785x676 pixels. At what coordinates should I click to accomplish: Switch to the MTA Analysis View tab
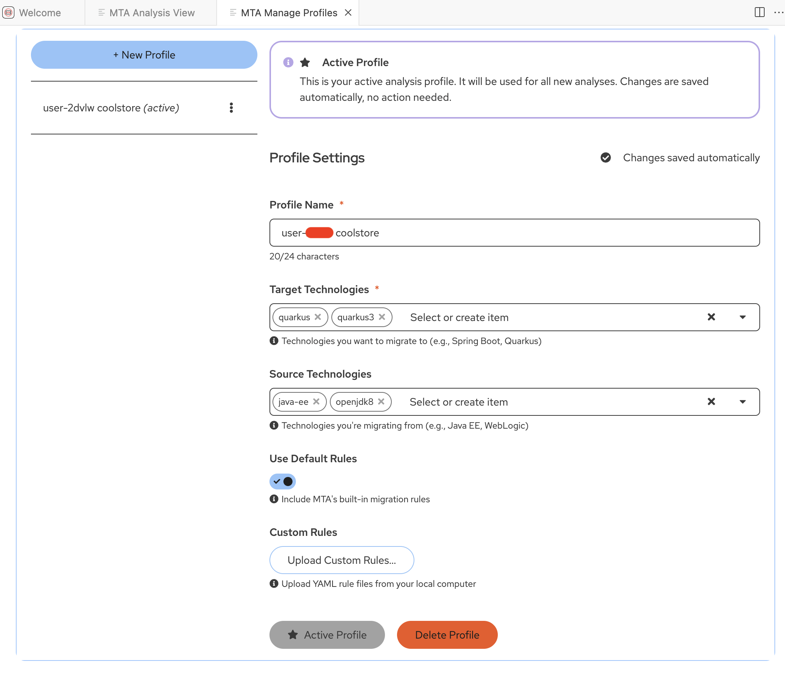click(x=151, y=12)
